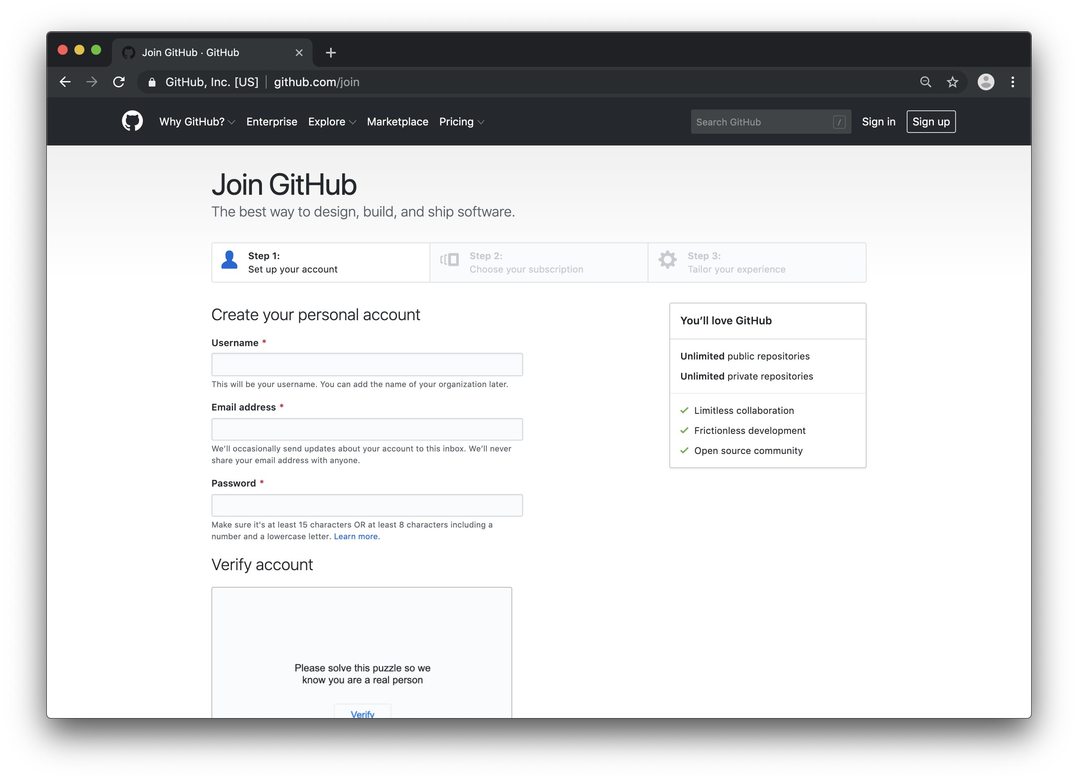Click the 'Join GitHub' page heading
This screenshot has width=1078, height=780.
284,184
